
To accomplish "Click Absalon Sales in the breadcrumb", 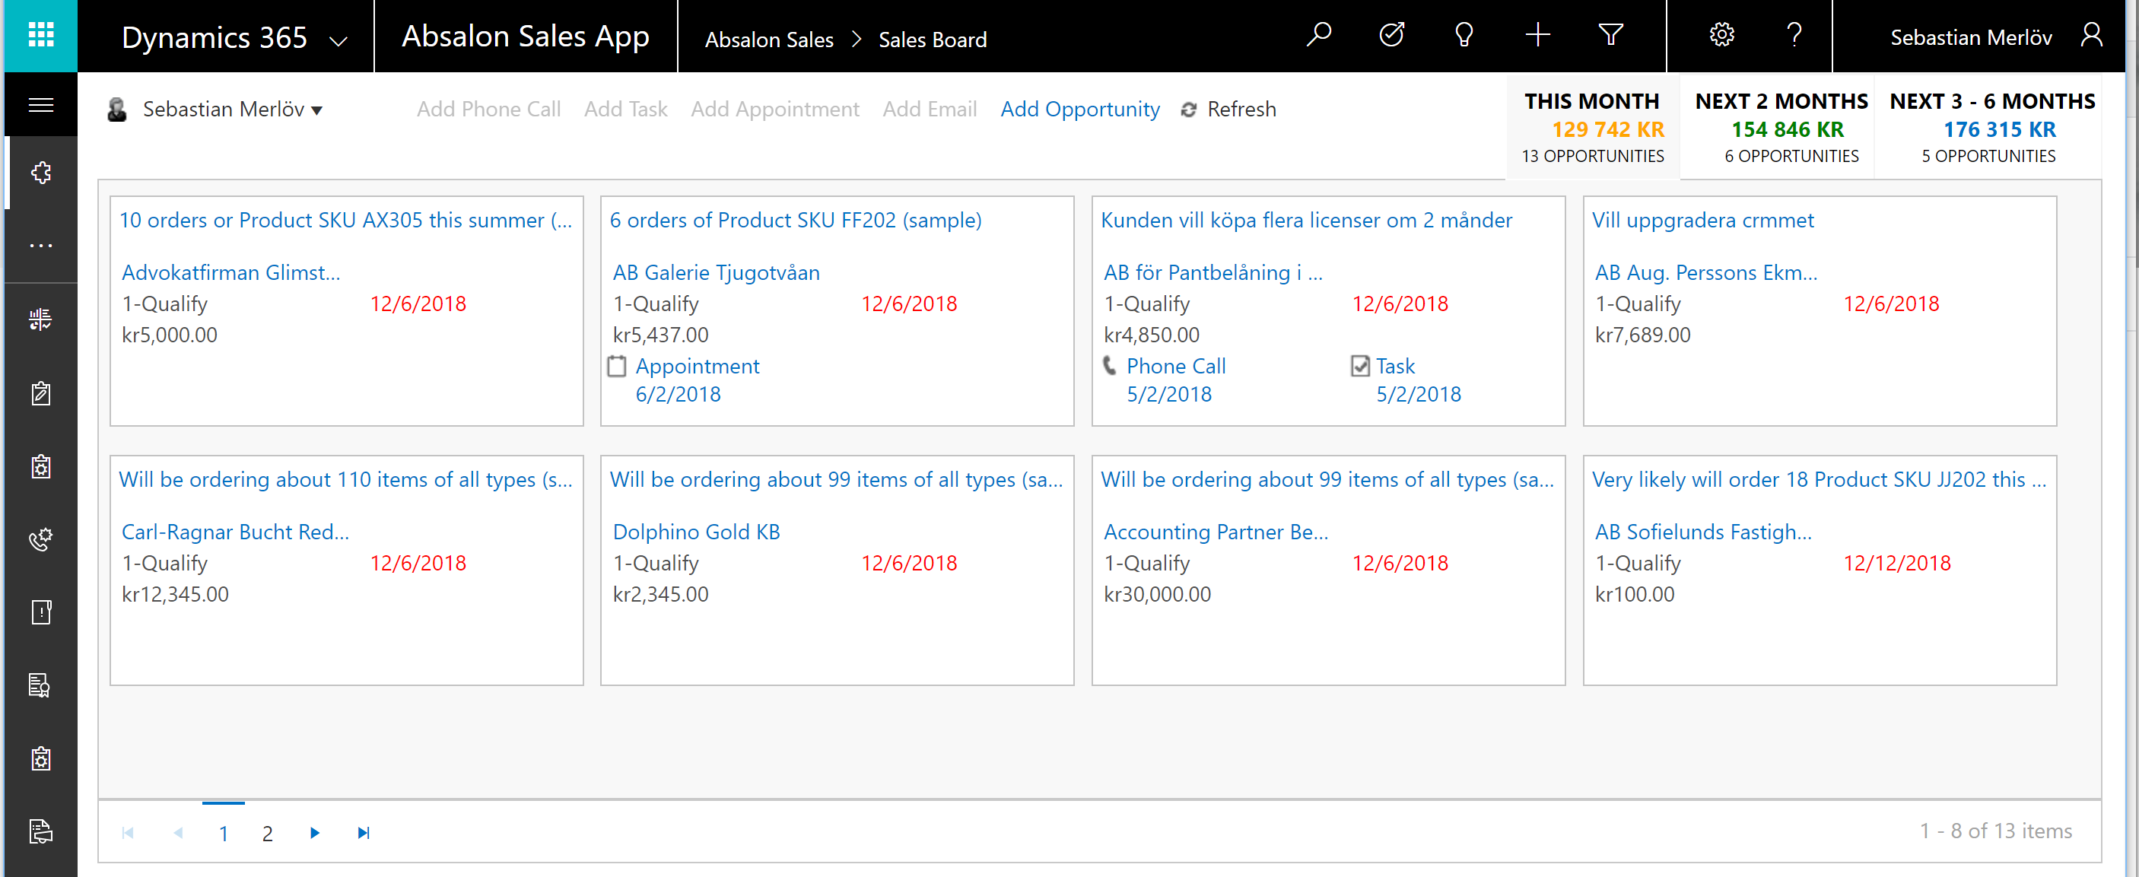I will [769, 40].
